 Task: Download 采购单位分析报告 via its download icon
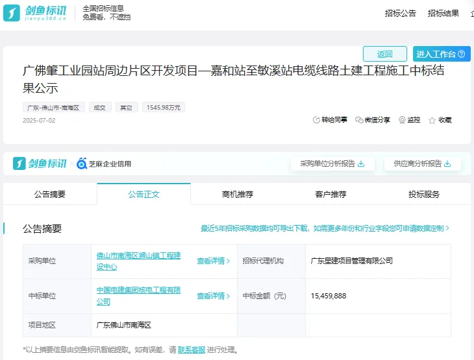coord(361,163)
